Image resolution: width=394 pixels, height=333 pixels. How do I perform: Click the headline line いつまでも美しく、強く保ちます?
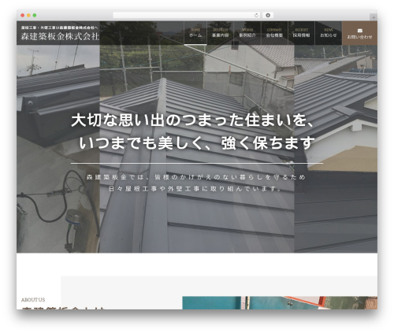point(197,143)
